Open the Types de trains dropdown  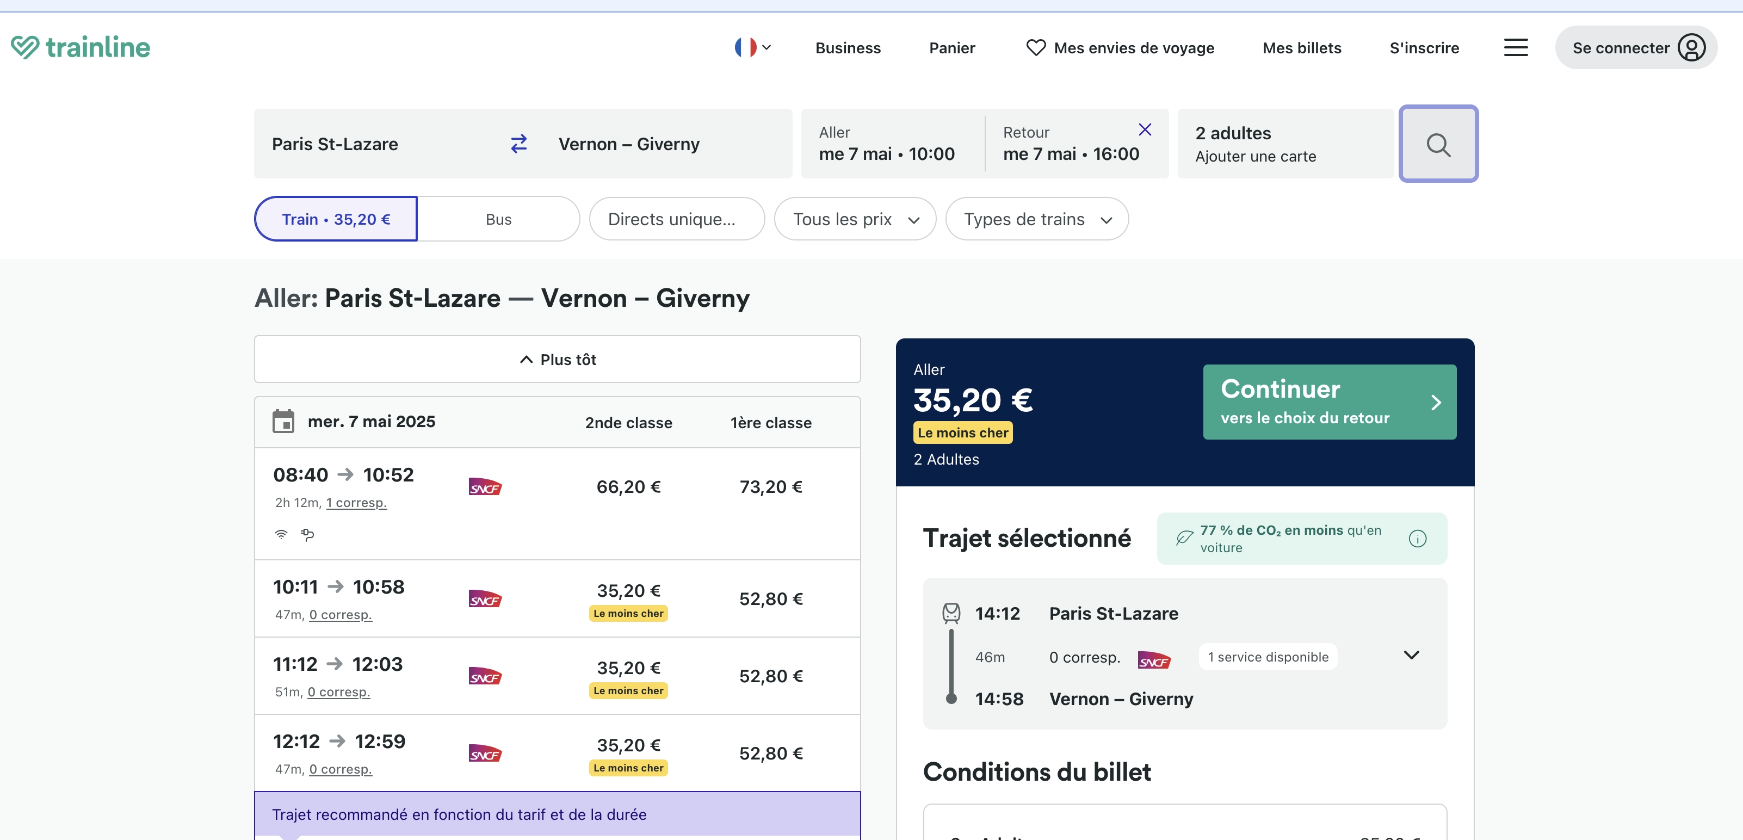1036,219
